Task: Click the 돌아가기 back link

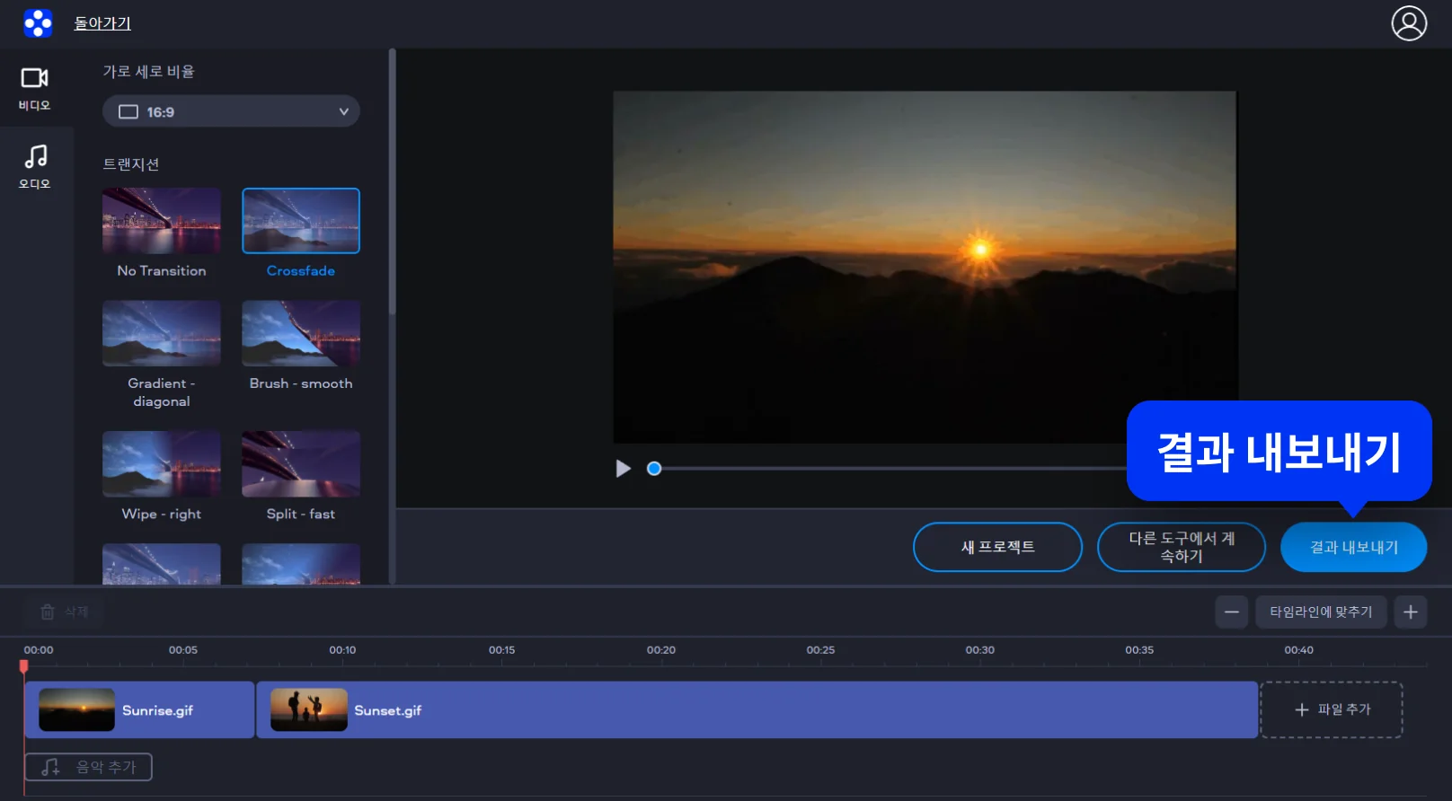Action: 102,23
